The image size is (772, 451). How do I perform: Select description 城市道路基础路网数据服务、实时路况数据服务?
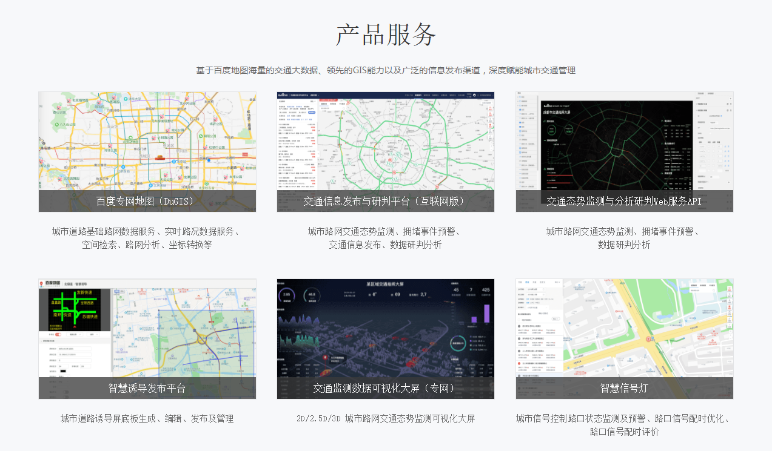pyautogui.click(x=147, y=231)
